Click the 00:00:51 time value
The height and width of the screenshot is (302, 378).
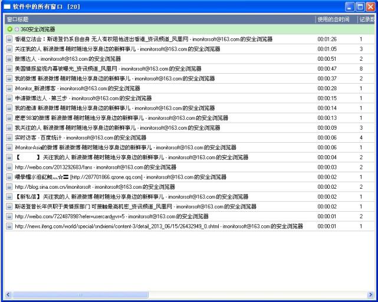click(327, 59)
